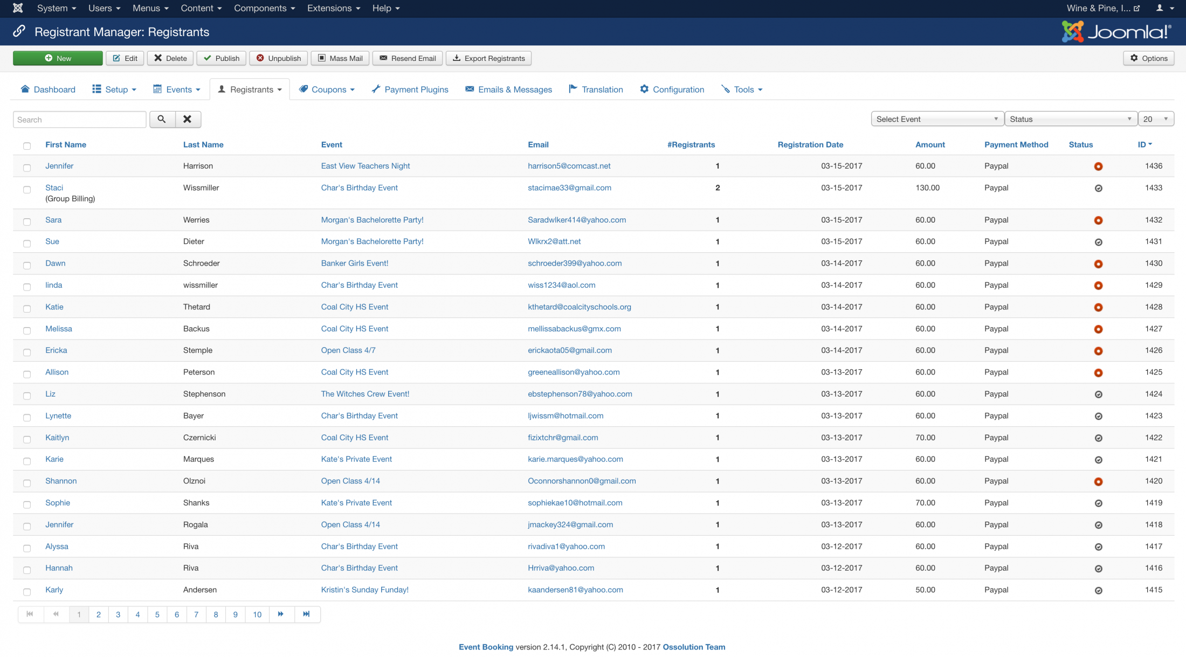Click the Export Registrants button
This screenshot has height=657, width=1186.
coord(488,58)
